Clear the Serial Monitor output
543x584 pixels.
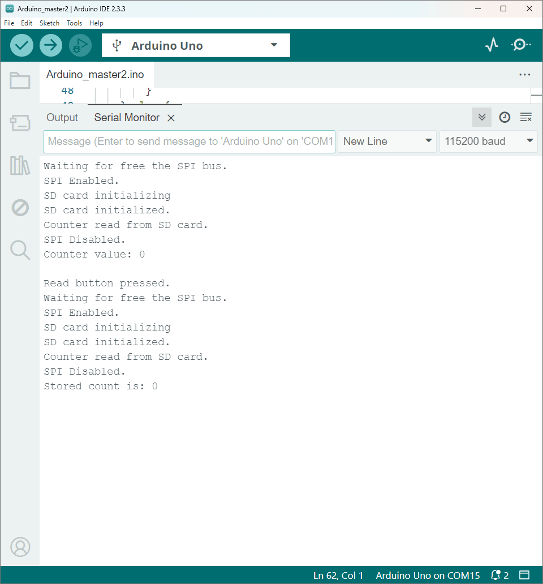tap(526, 117)
